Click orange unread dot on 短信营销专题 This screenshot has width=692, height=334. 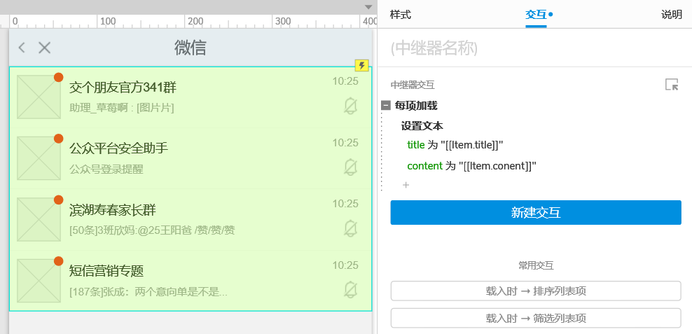pos(59,261)
